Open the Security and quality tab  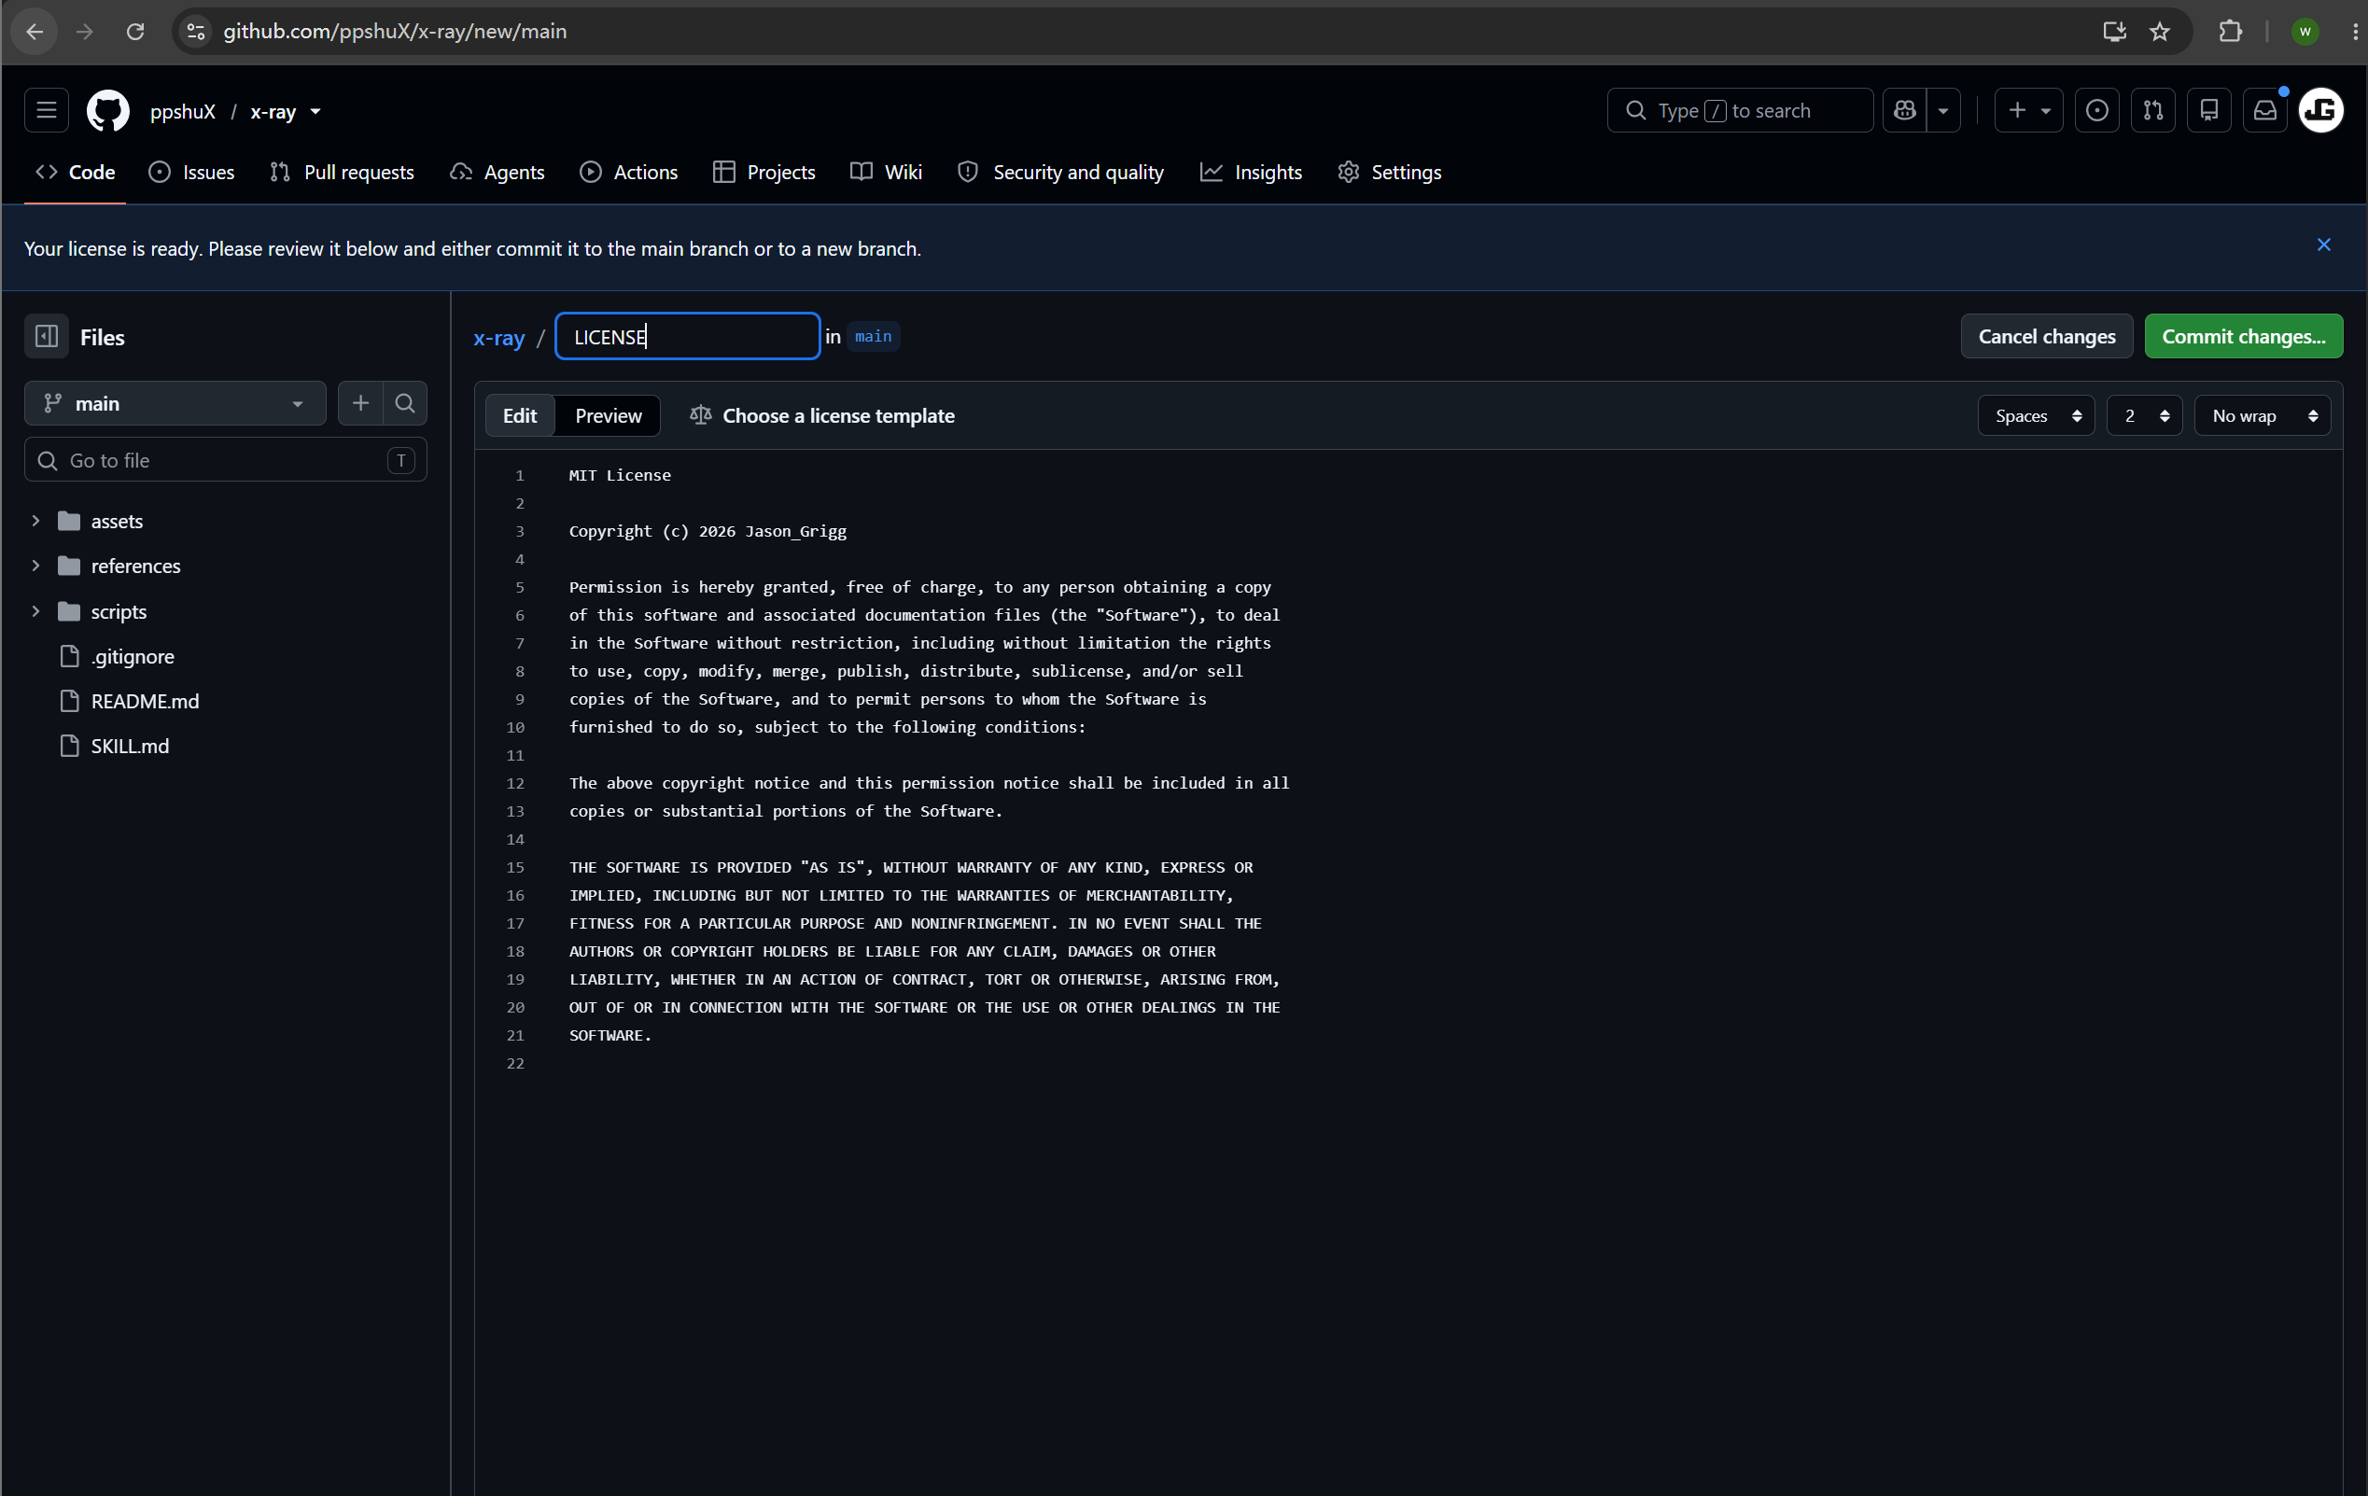tap(1061, 172)
